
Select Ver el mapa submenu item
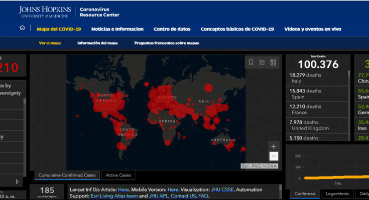50,43
